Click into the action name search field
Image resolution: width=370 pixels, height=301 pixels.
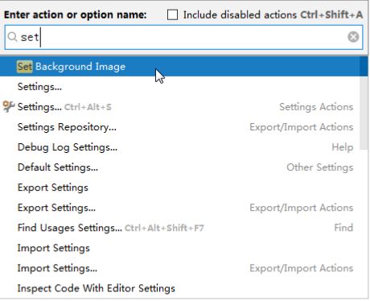(x=183, y=37)
